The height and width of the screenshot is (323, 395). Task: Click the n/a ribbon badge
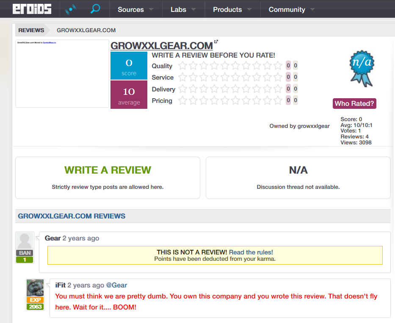[x=361, y=68]
